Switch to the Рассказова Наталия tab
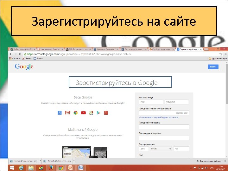The width and height of the screenshot is (228, 171). [134, 49]
